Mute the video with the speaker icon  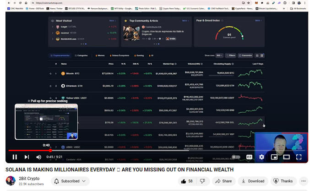point(39,157)
